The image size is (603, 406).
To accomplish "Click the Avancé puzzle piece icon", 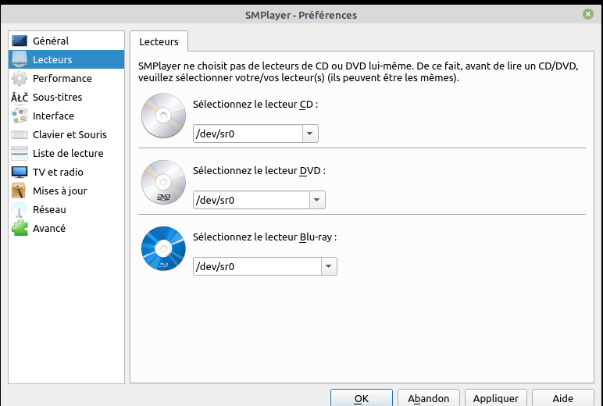I will pos(20,228).
